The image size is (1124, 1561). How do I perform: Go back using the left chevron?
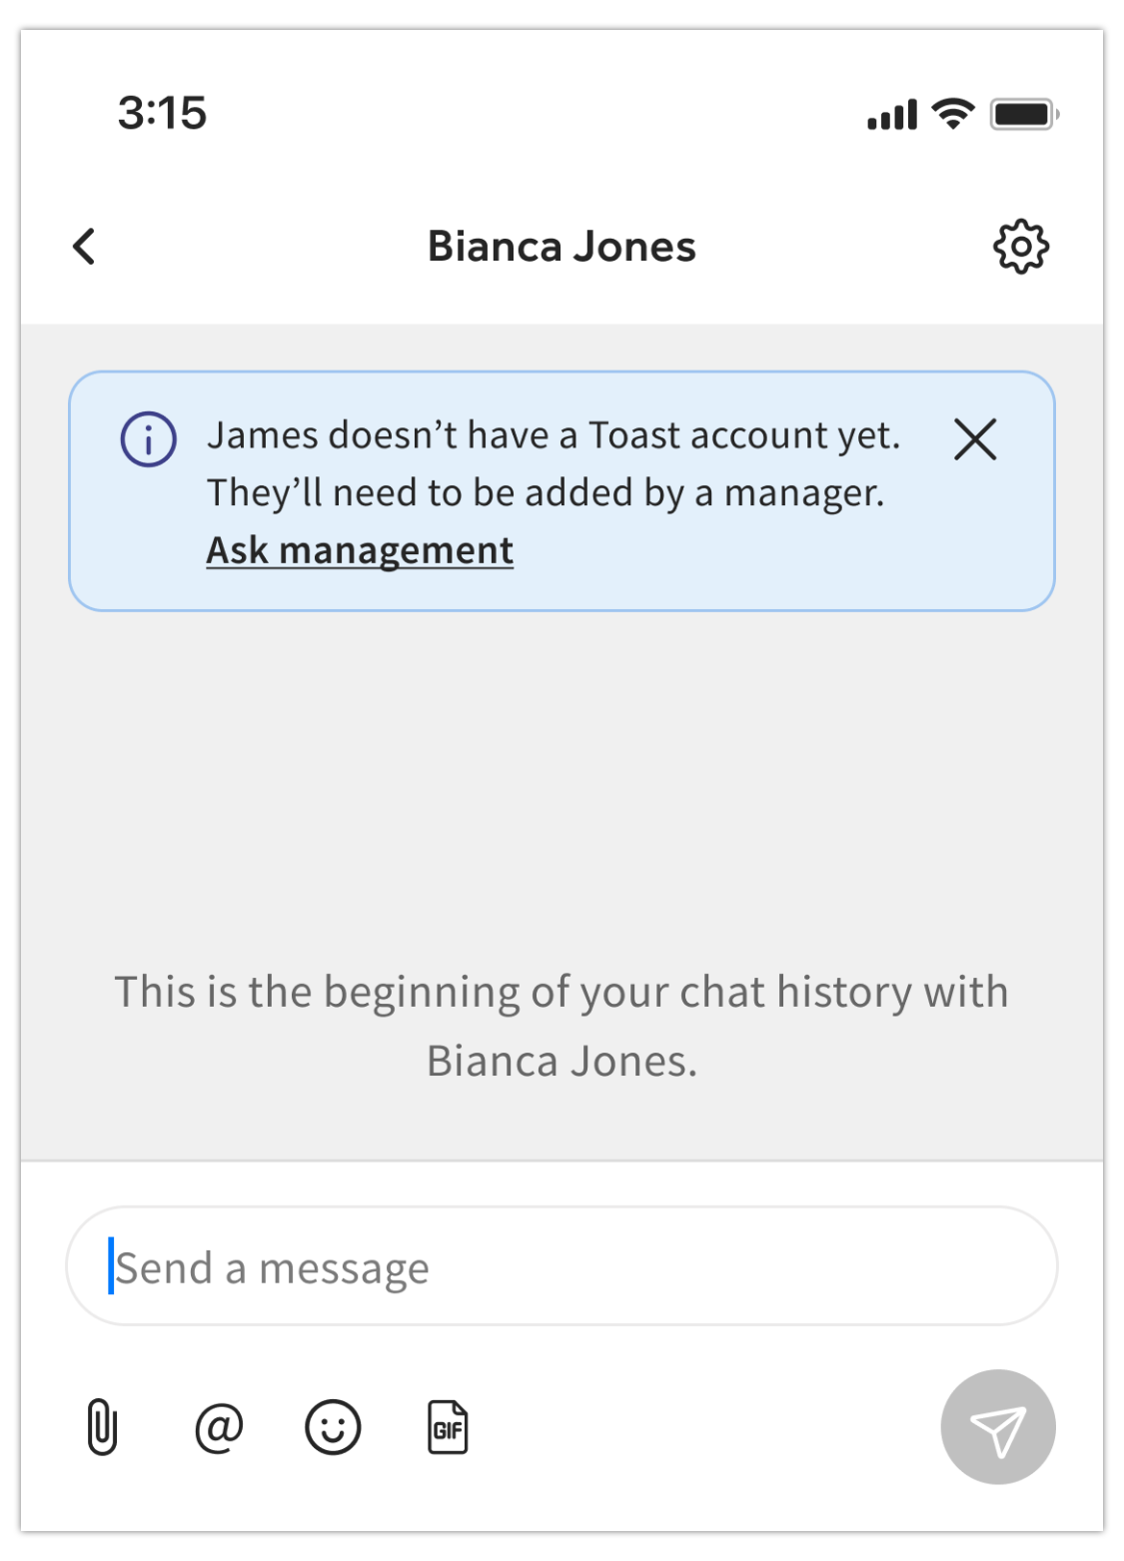click(x=85, y=247)
